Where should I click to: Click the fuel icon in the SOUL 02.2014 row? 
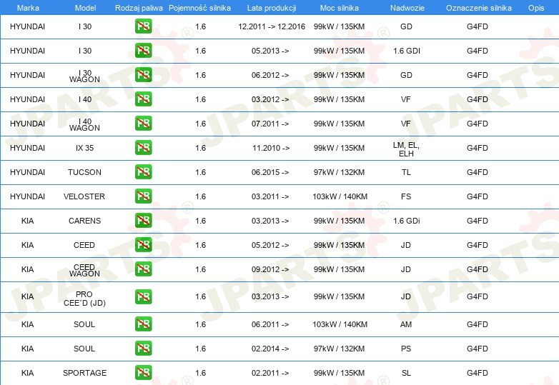[x=143, y=349]
